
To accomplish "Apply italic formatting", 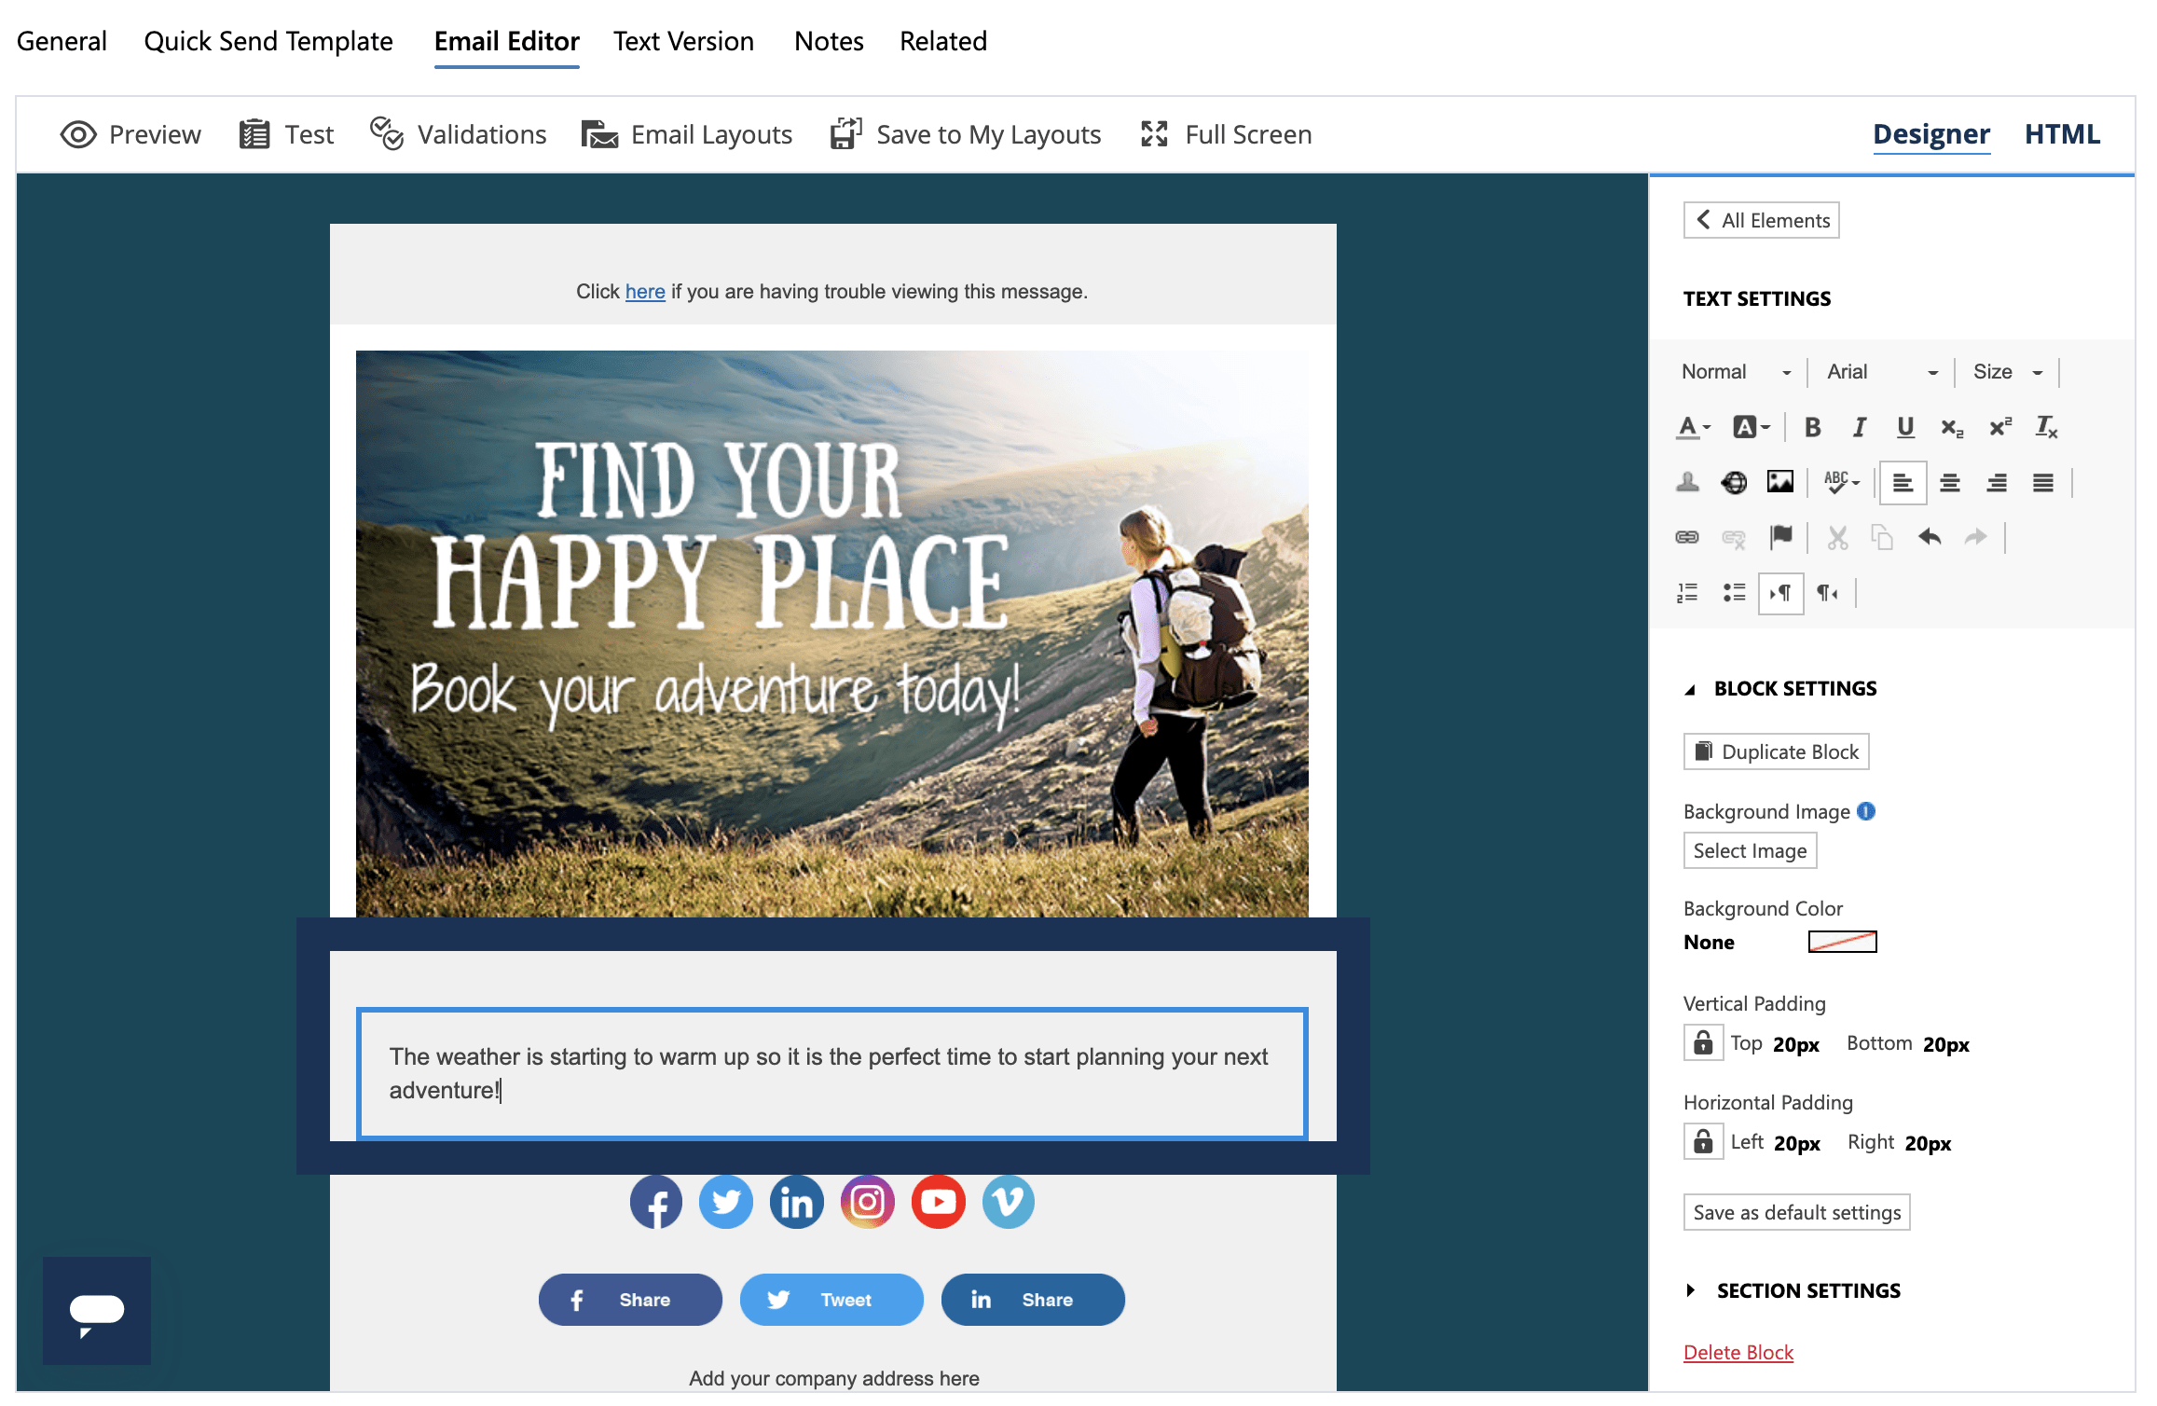I will (x=1860, y=428).
